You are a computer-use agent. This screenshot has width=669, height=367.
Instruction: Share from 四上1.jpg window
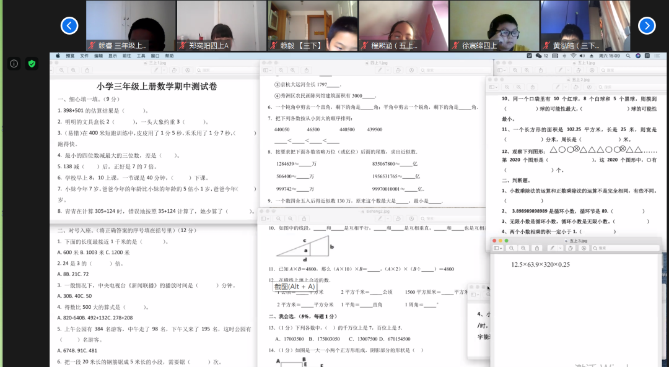[x=307, y=70]
